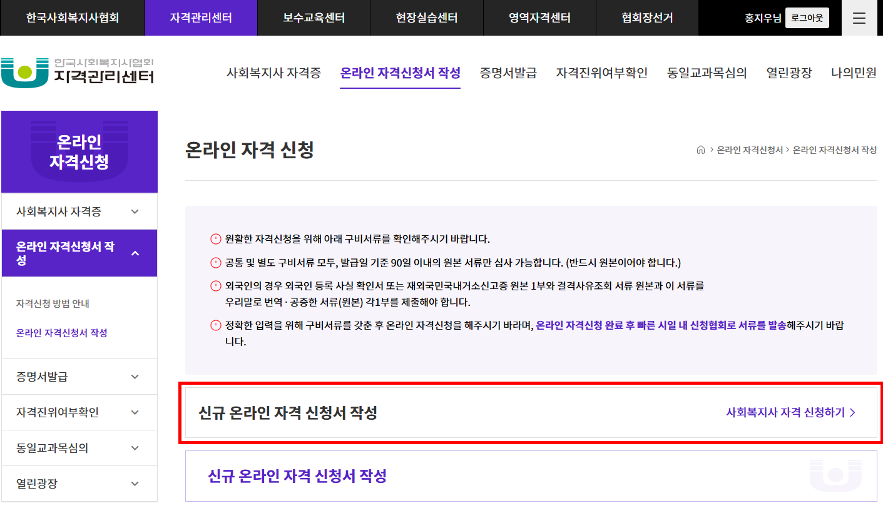The image size is (883, 518).
Task: Open 한국사회복지사협회 top tab
Action: click(73, 18)
